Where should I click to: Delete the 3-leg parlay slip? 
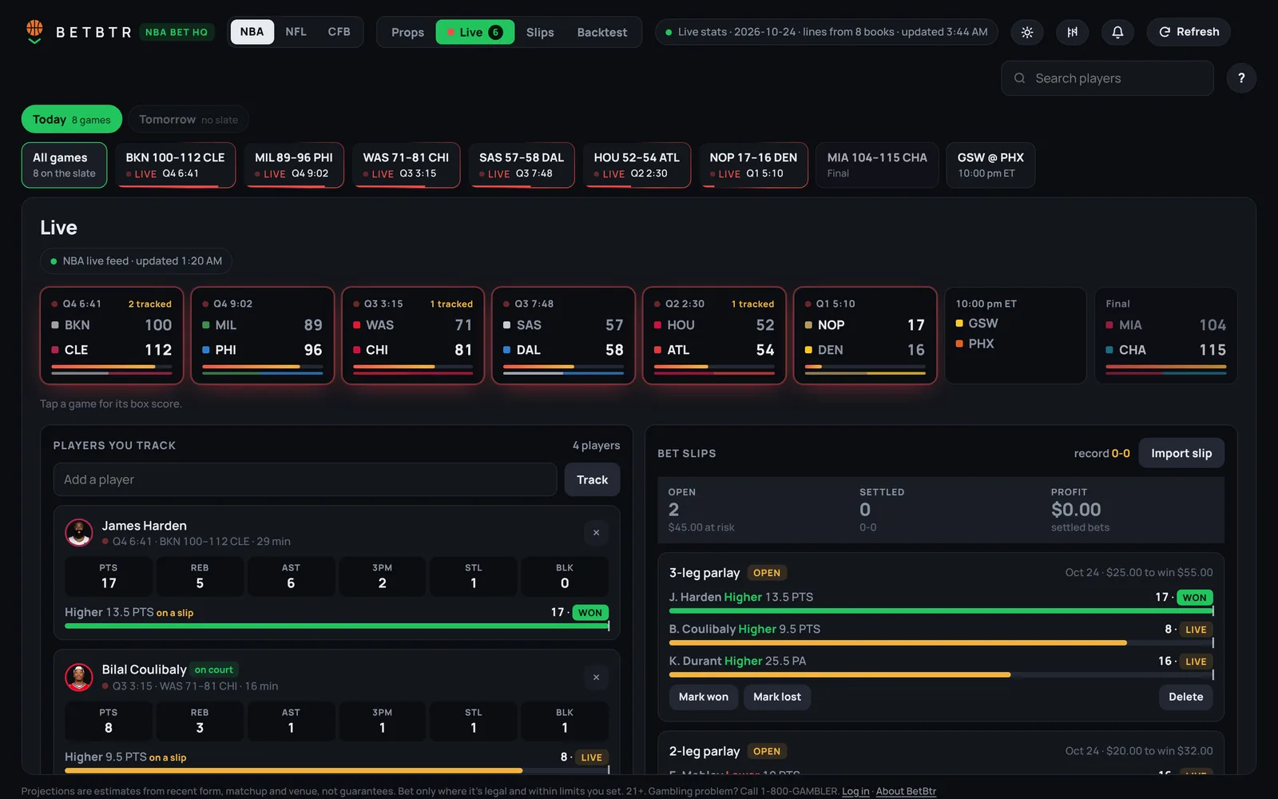(x=1185, y=697)
